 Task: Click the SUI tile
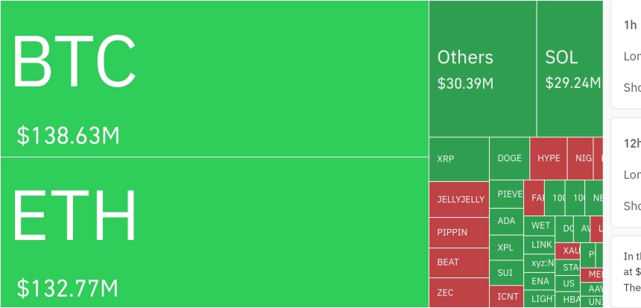coord(506,273)
